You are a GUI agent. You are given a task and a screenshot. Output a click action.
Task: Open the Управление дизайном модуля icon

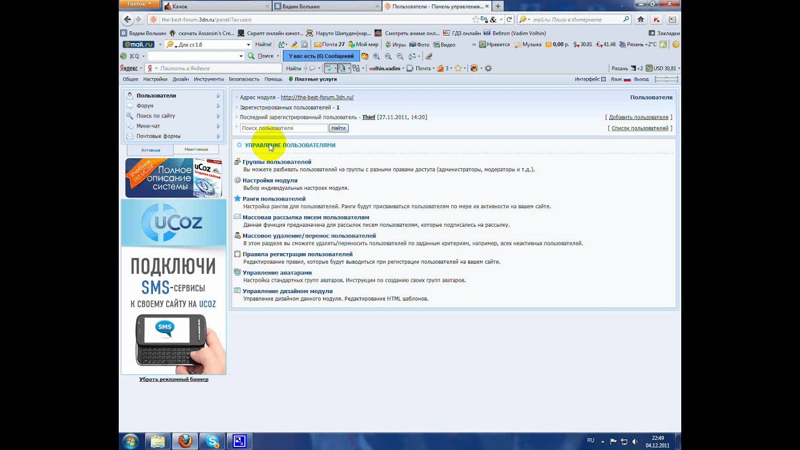click(237, 291)
